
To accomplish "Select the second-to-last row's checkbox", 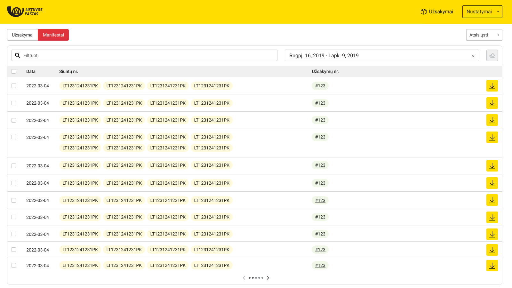I will point(14,250).
